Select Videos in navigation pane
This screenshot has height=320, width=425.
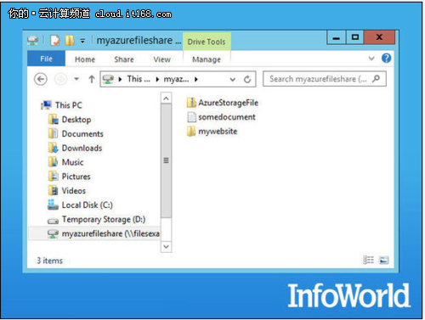coord(74,191)
